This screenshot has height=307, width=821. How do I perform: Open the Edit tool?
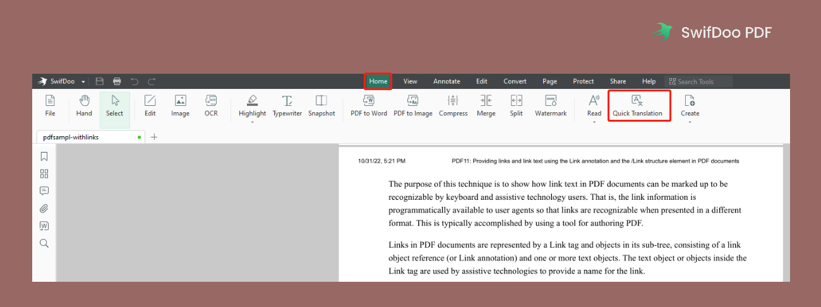pos(150,106)
